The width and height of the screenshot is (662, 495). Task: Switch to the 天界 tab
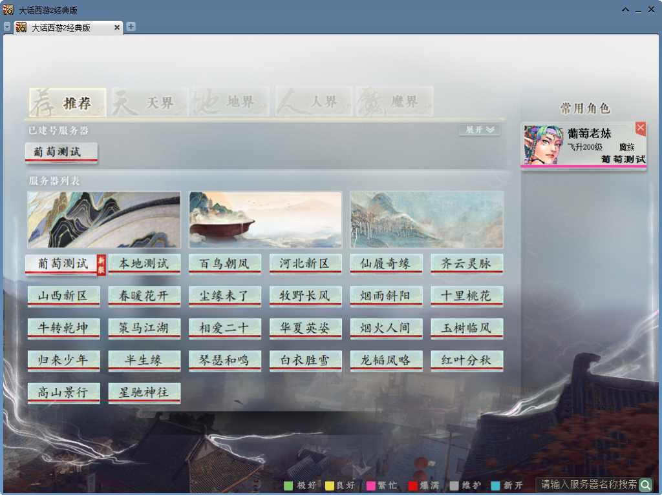pos(150,102)
